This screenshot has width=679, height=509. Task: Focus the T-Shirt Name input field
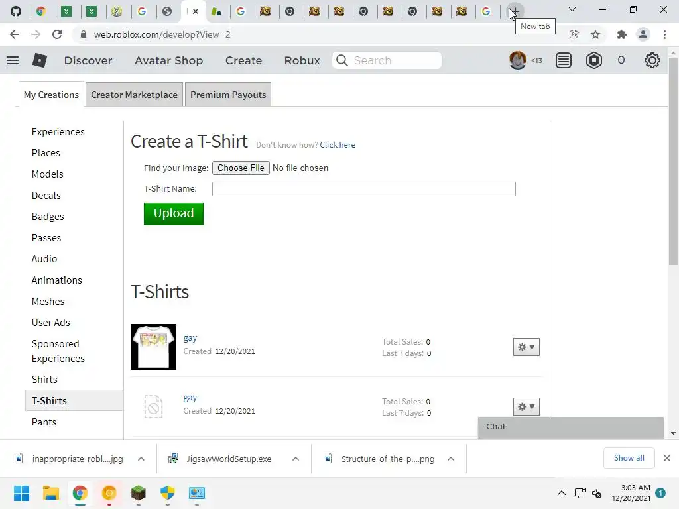(364, 189)
